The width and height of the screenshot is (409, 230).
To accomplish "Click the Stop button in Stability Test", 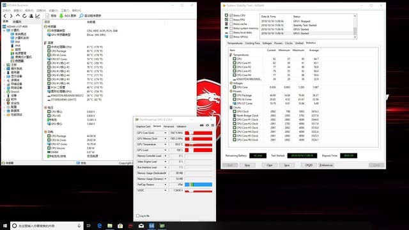I will pos(247,165).
